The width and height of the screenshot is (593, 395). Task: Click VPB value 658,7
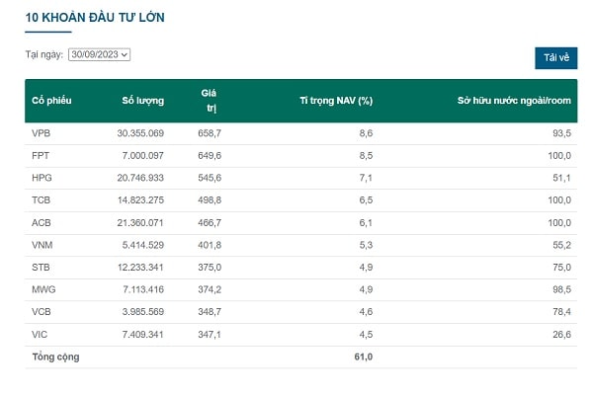(210, 133)
